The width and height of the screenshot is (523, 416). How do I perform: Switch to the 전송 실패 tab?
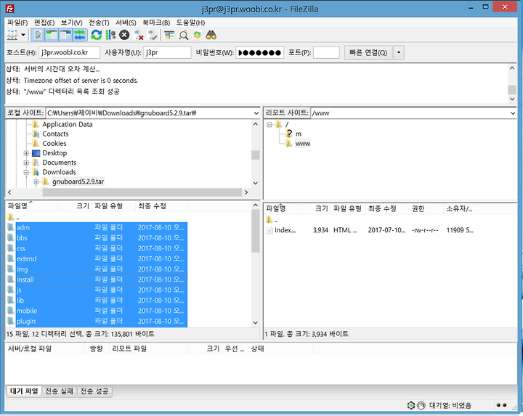pyautogui.click(x=59, y=391)
